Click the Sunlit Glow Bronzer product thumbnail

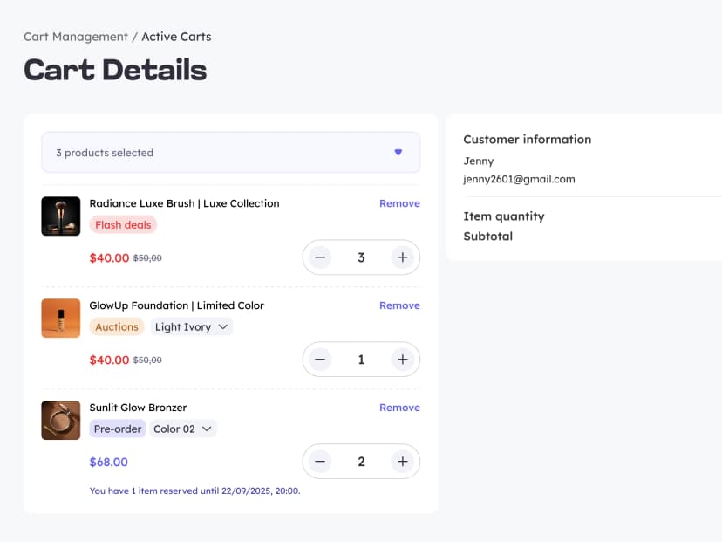pyautogui.click(x=60, y=420)
